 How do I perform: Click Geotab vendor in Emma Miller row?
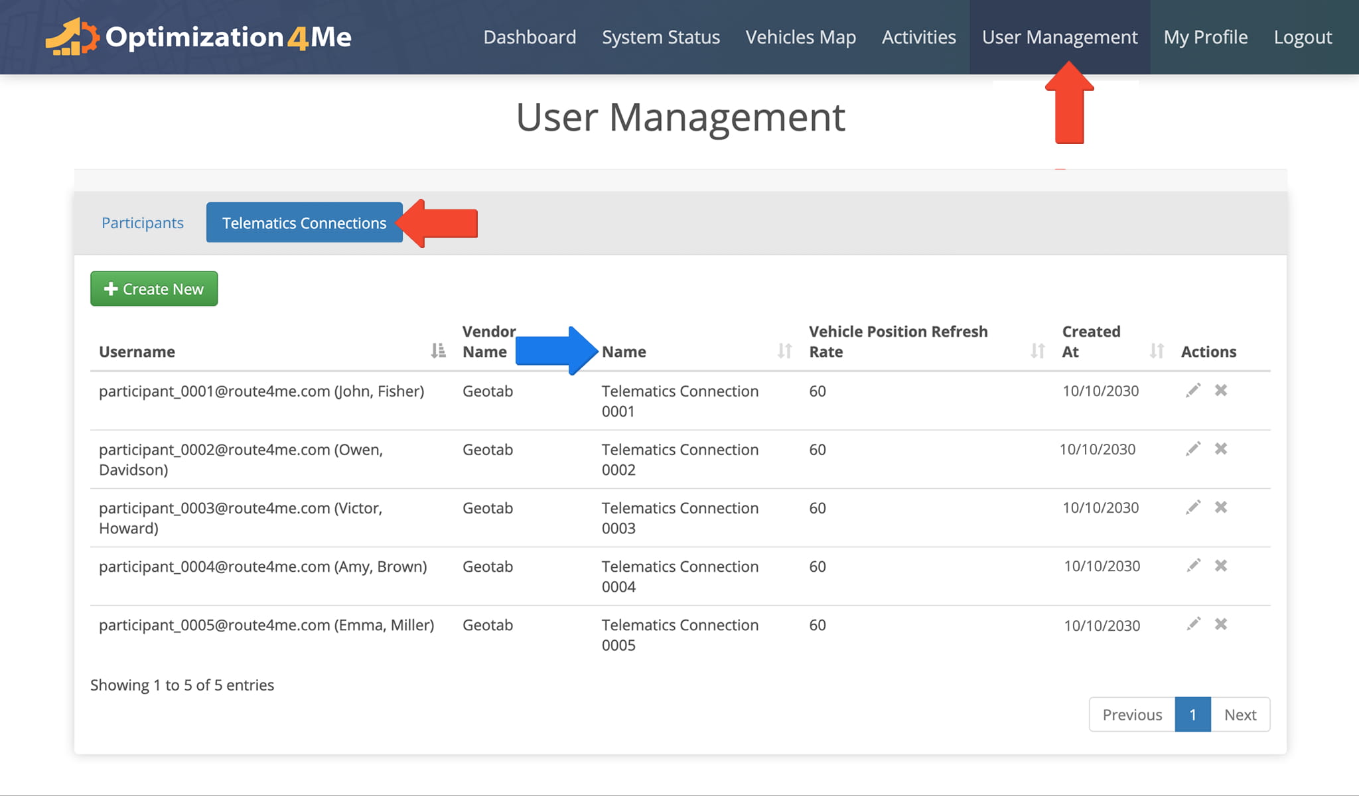point(488,625)
